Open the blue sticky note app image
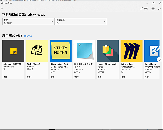 [84, 51]
